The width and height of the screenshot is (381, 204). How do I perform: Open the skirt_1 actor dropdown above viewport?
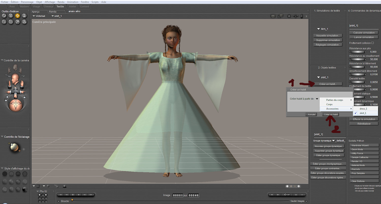[56, 16]
